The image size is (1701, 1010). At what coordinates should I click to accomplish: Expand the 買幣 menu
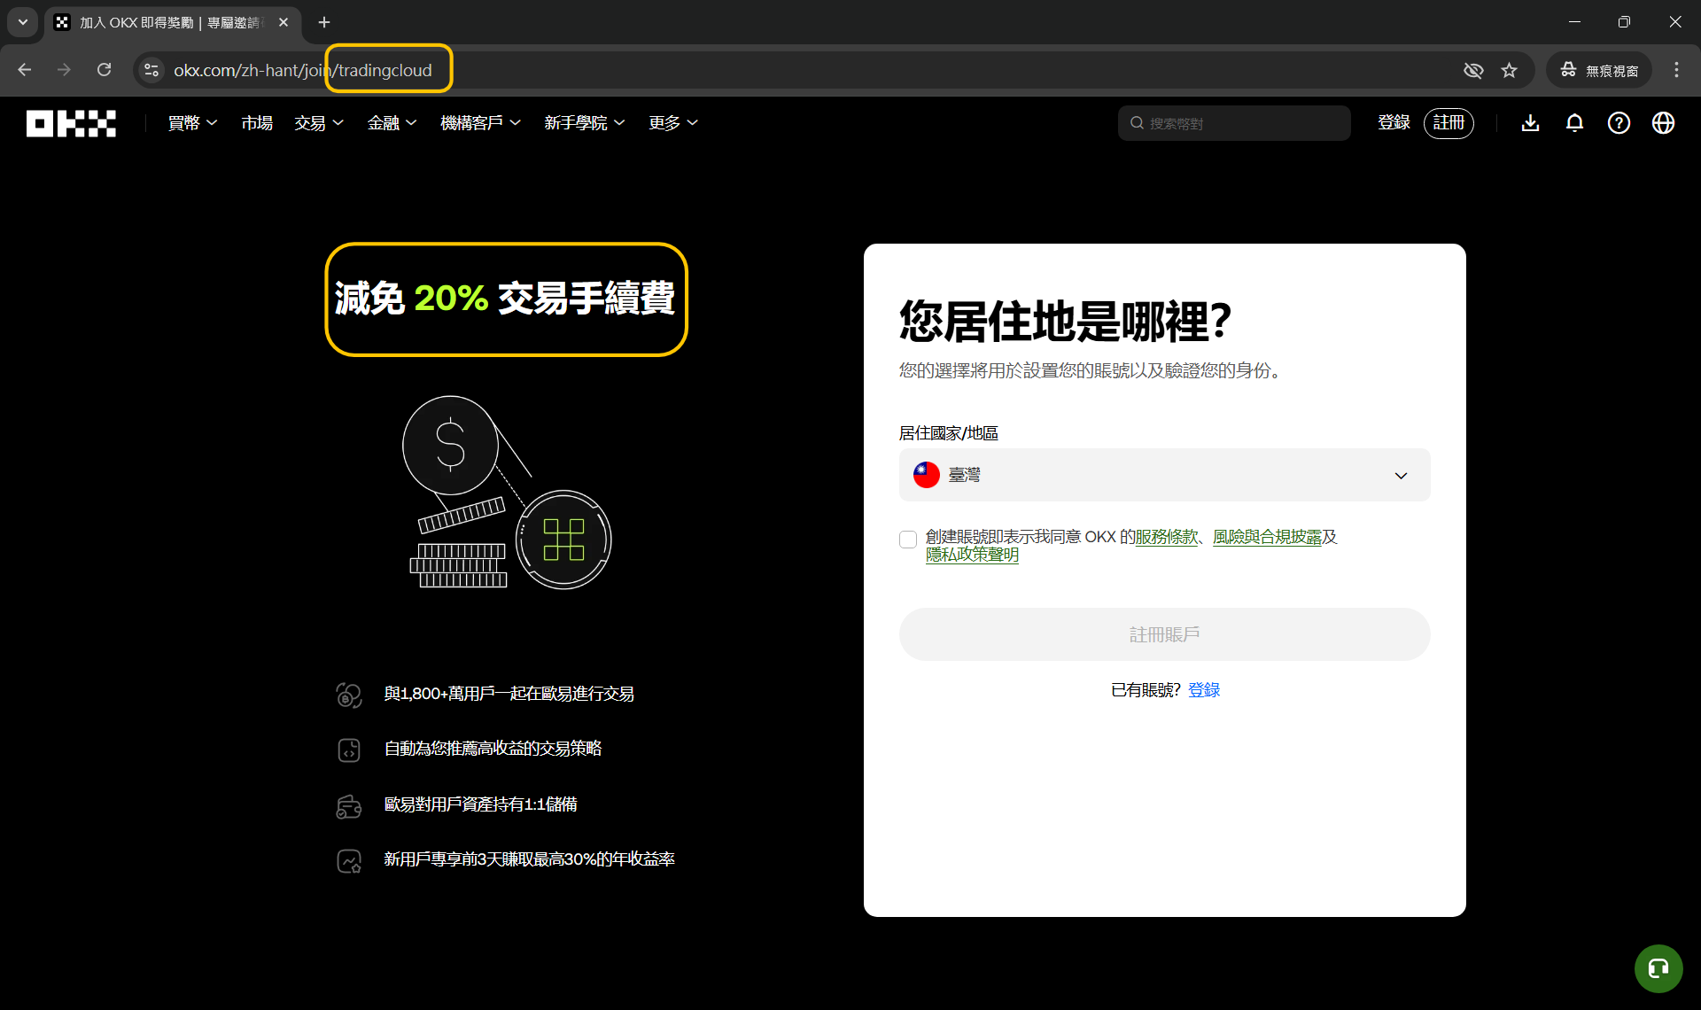(192, 123)
